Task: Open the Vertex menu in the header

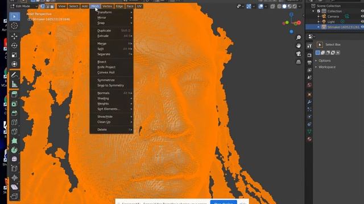Action: pyautogui.click(x=107, y=6)
